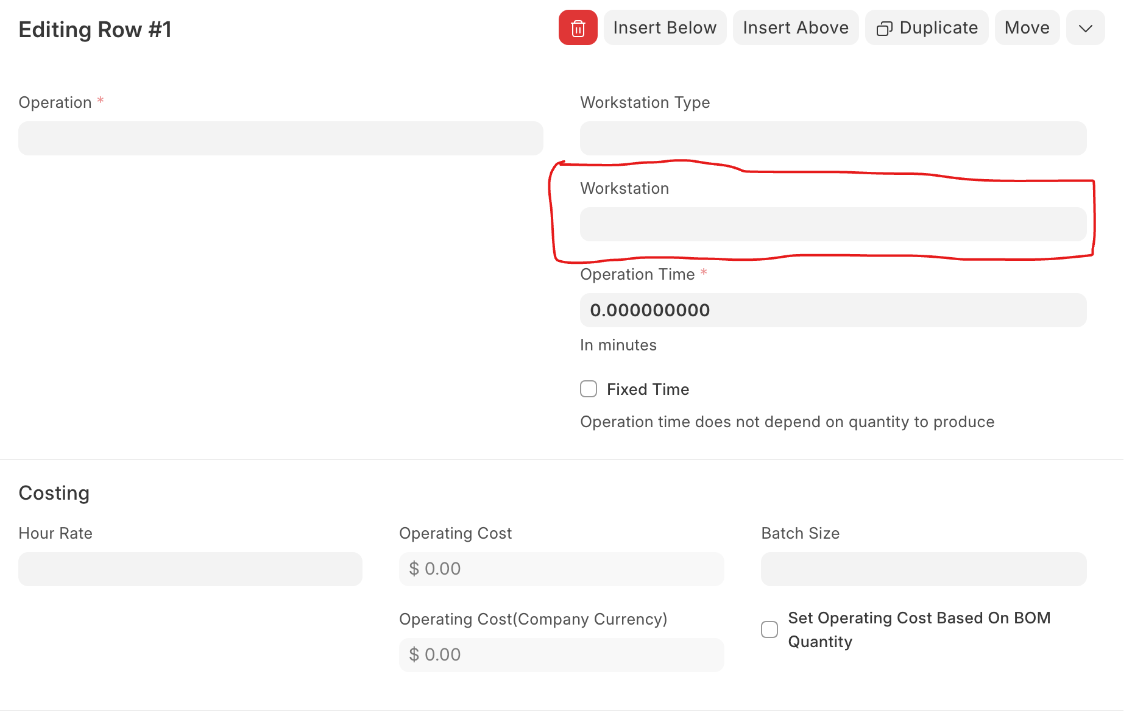Click Operating Cost(Company Currency) field

coord(561,655)
